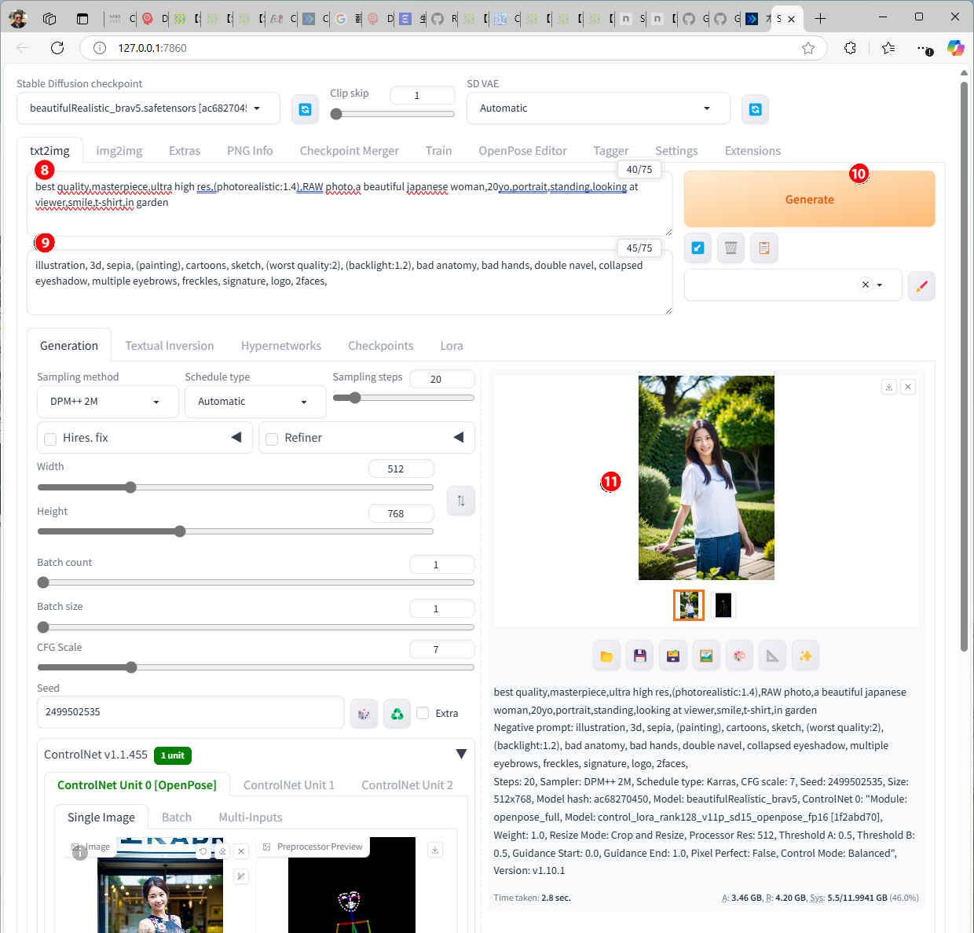Randomize seed with the dice icon
Viewport: 974px width, 933px height.
click(x=364, y=714)
